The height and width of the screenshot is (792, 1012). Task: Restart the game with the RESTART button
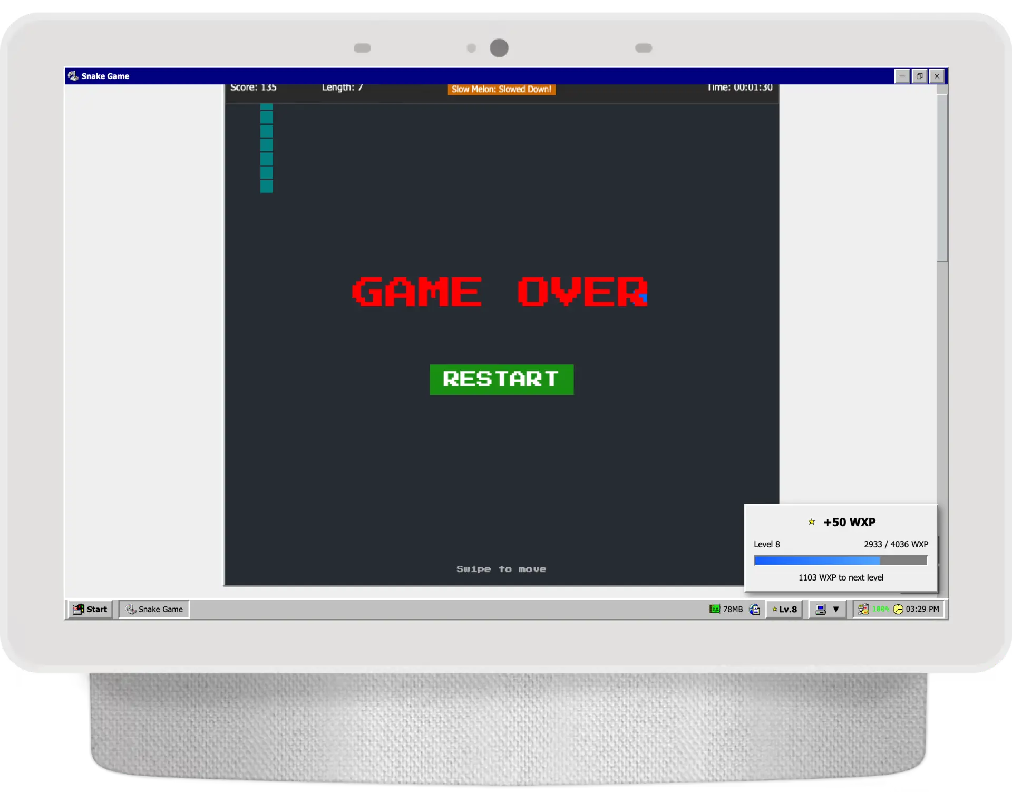click(501, 380)
